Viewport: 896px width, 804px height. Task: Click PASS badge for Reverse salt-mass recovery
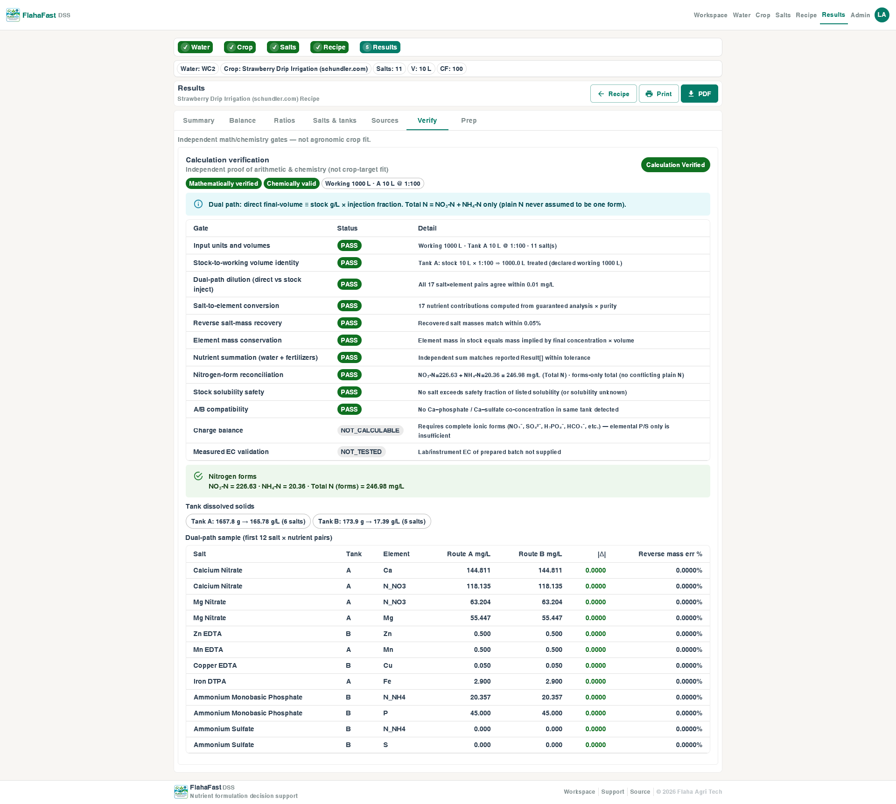click(x=349, y=323)
